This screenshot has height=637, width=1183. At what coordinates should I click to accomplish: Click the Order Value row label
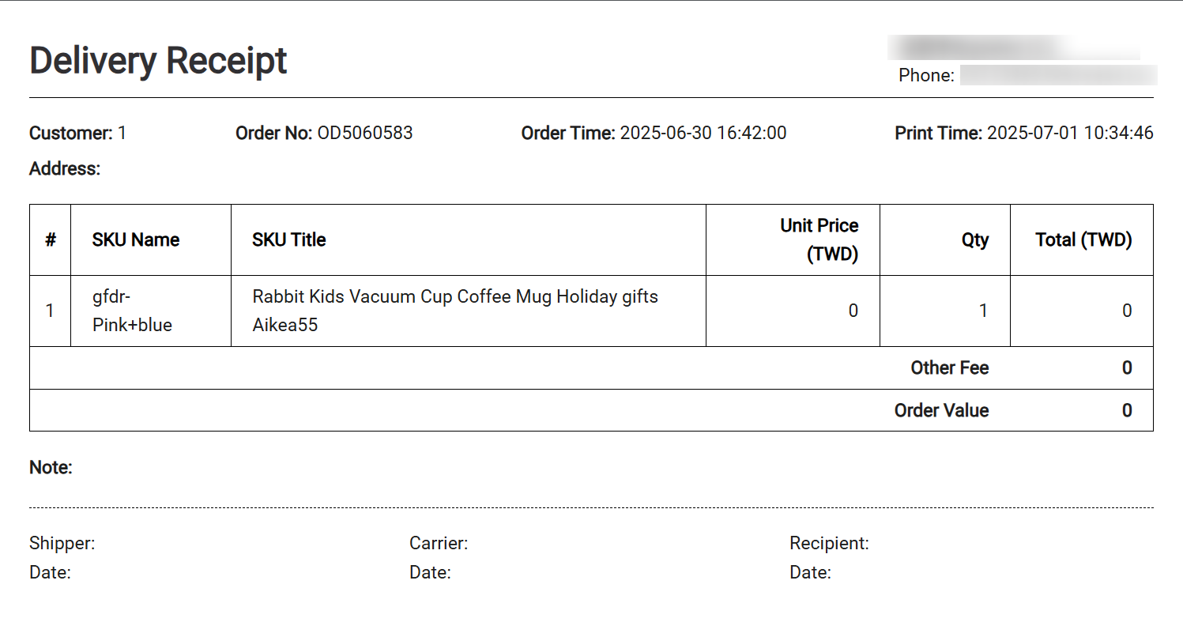point(942,410)
